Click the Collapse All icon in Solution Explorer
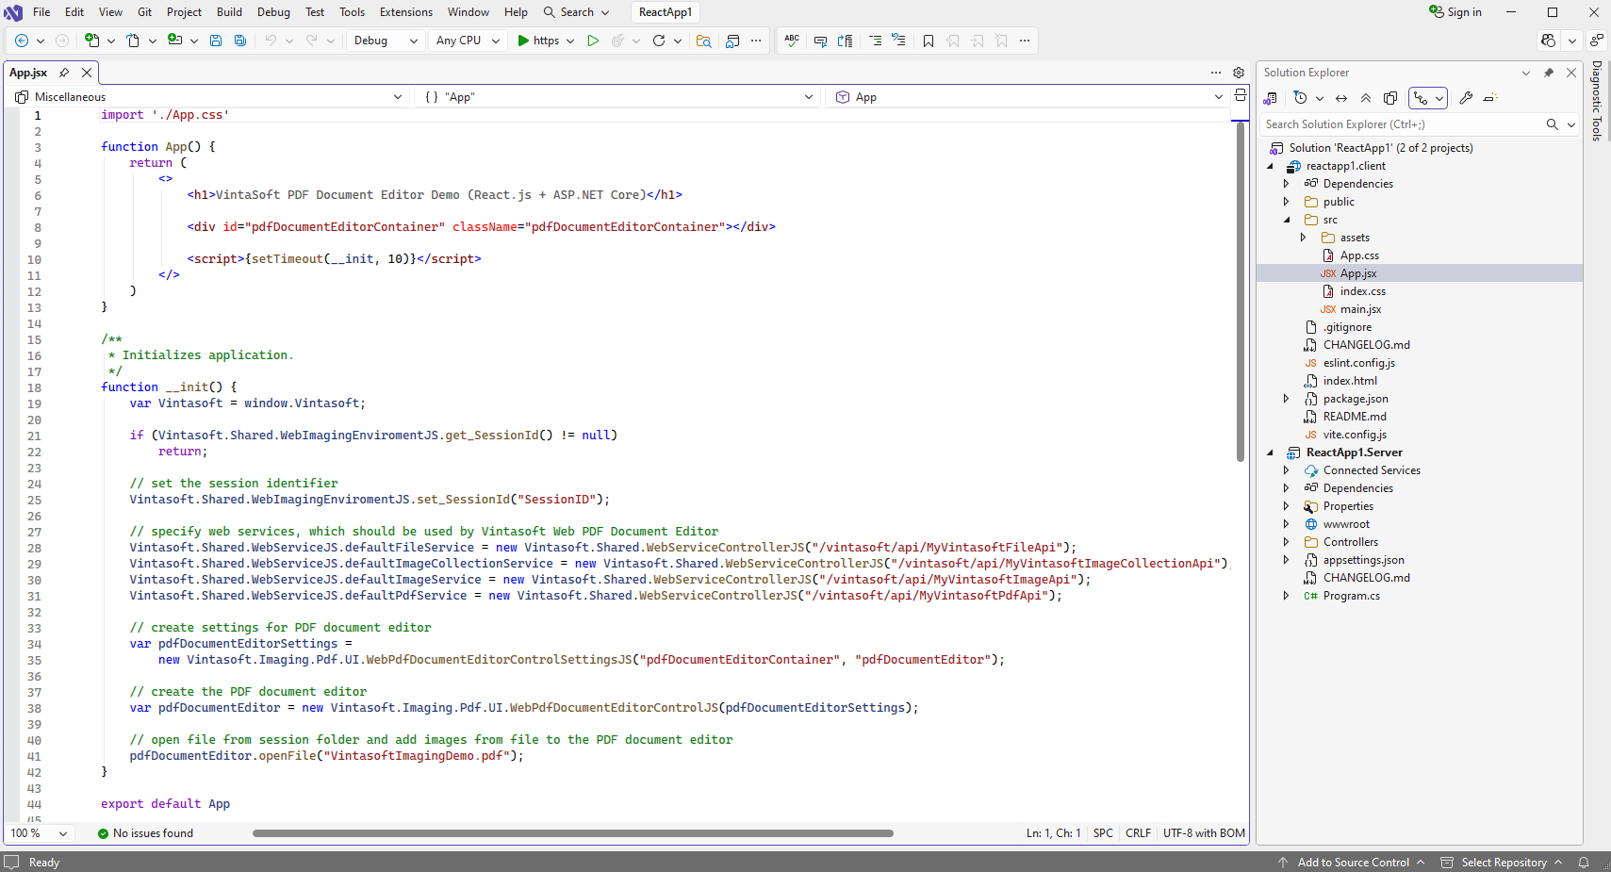 [1366, 98]
